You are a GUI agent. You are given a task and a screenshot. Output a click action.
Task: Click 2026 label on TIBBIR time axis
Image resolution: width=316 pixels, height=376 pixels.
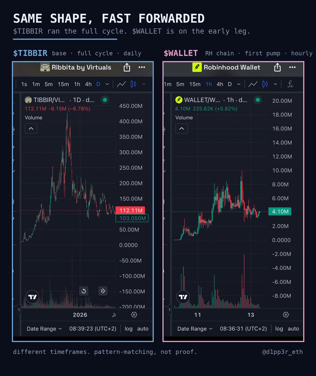(x=80, y=315)
